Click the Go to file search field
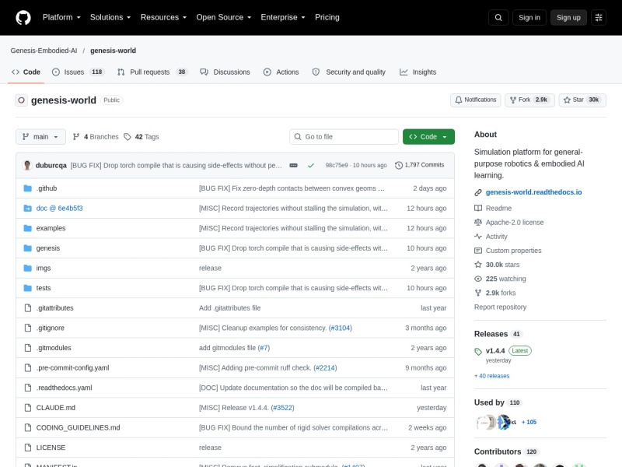622x467 pixels. point(344,137)
